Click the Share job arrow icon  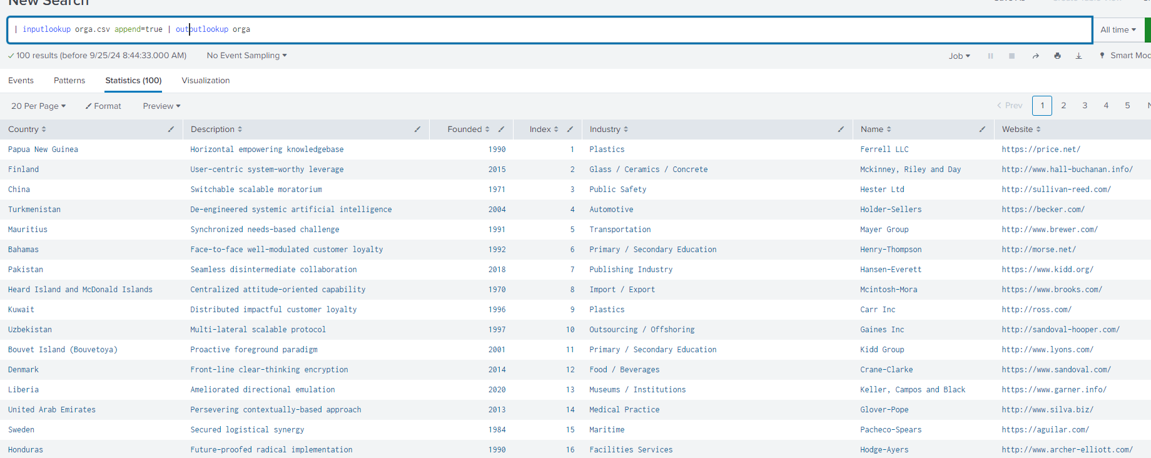pyautogui.click(x=1035, y=56)
